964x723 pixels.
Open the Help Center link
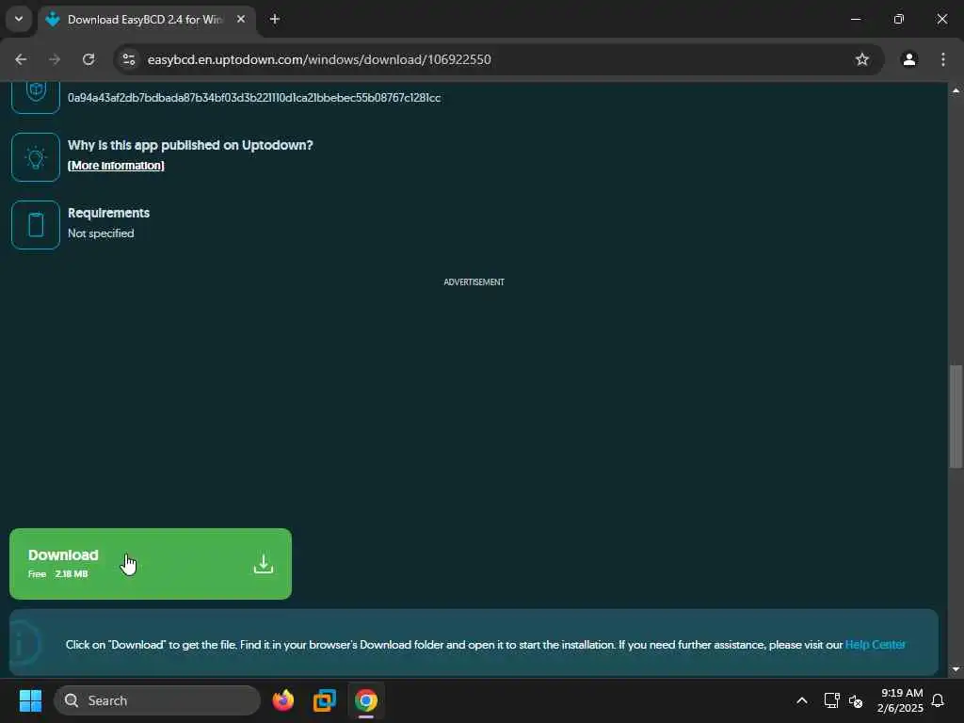(x=875, y=644)
